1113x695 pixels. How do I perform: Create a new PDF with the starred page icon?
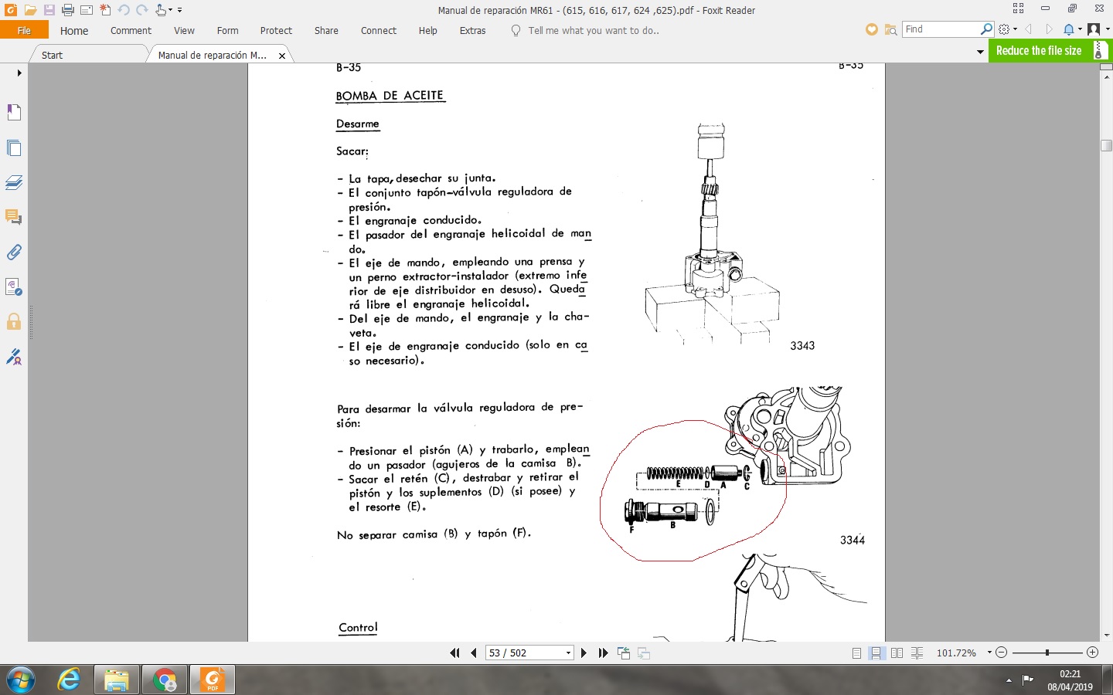[105, 10]
